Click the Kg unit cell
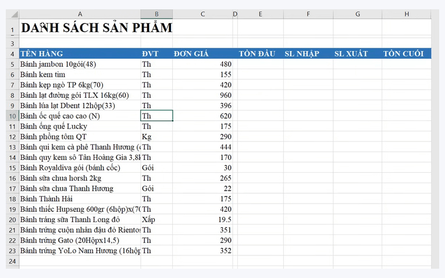 [x=156, y=137]
